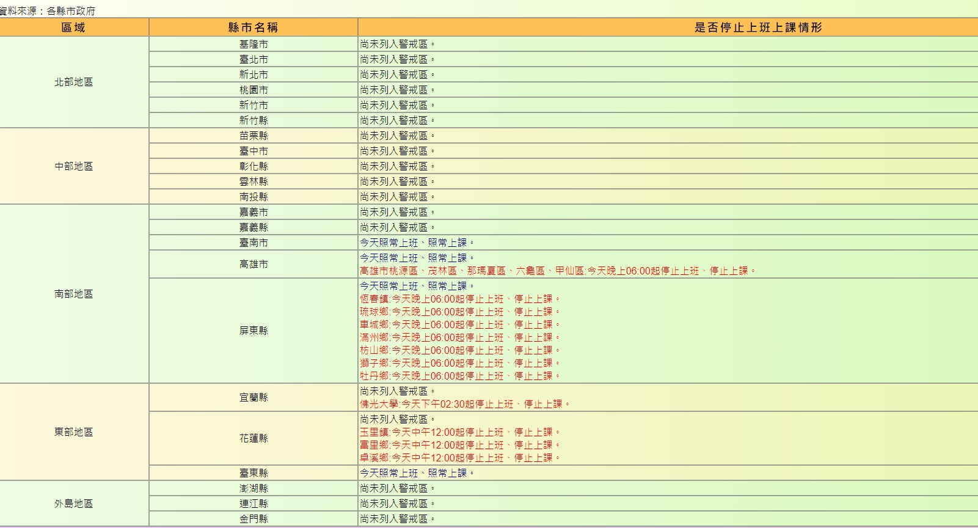
Task: Click the 花蓮縣 county name cell
Action: [254, 438]
